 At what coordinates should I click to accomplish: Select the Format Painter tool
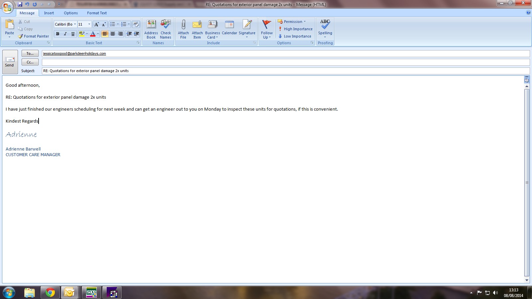pyautogui.click(x=33, y=36)
